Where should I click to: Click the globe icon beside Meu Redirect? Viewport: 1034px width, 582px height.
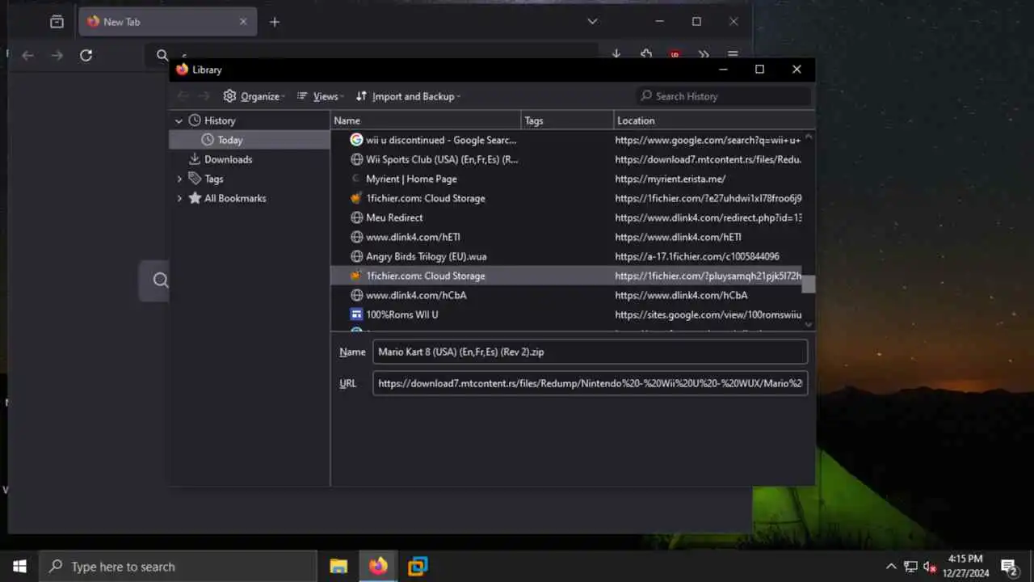pyautogui.click(x=356, y=217)
